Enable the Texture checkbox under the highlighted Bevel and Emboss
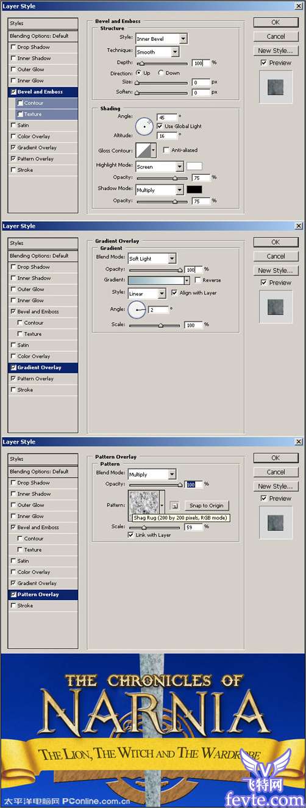 (x=21, y=114)
